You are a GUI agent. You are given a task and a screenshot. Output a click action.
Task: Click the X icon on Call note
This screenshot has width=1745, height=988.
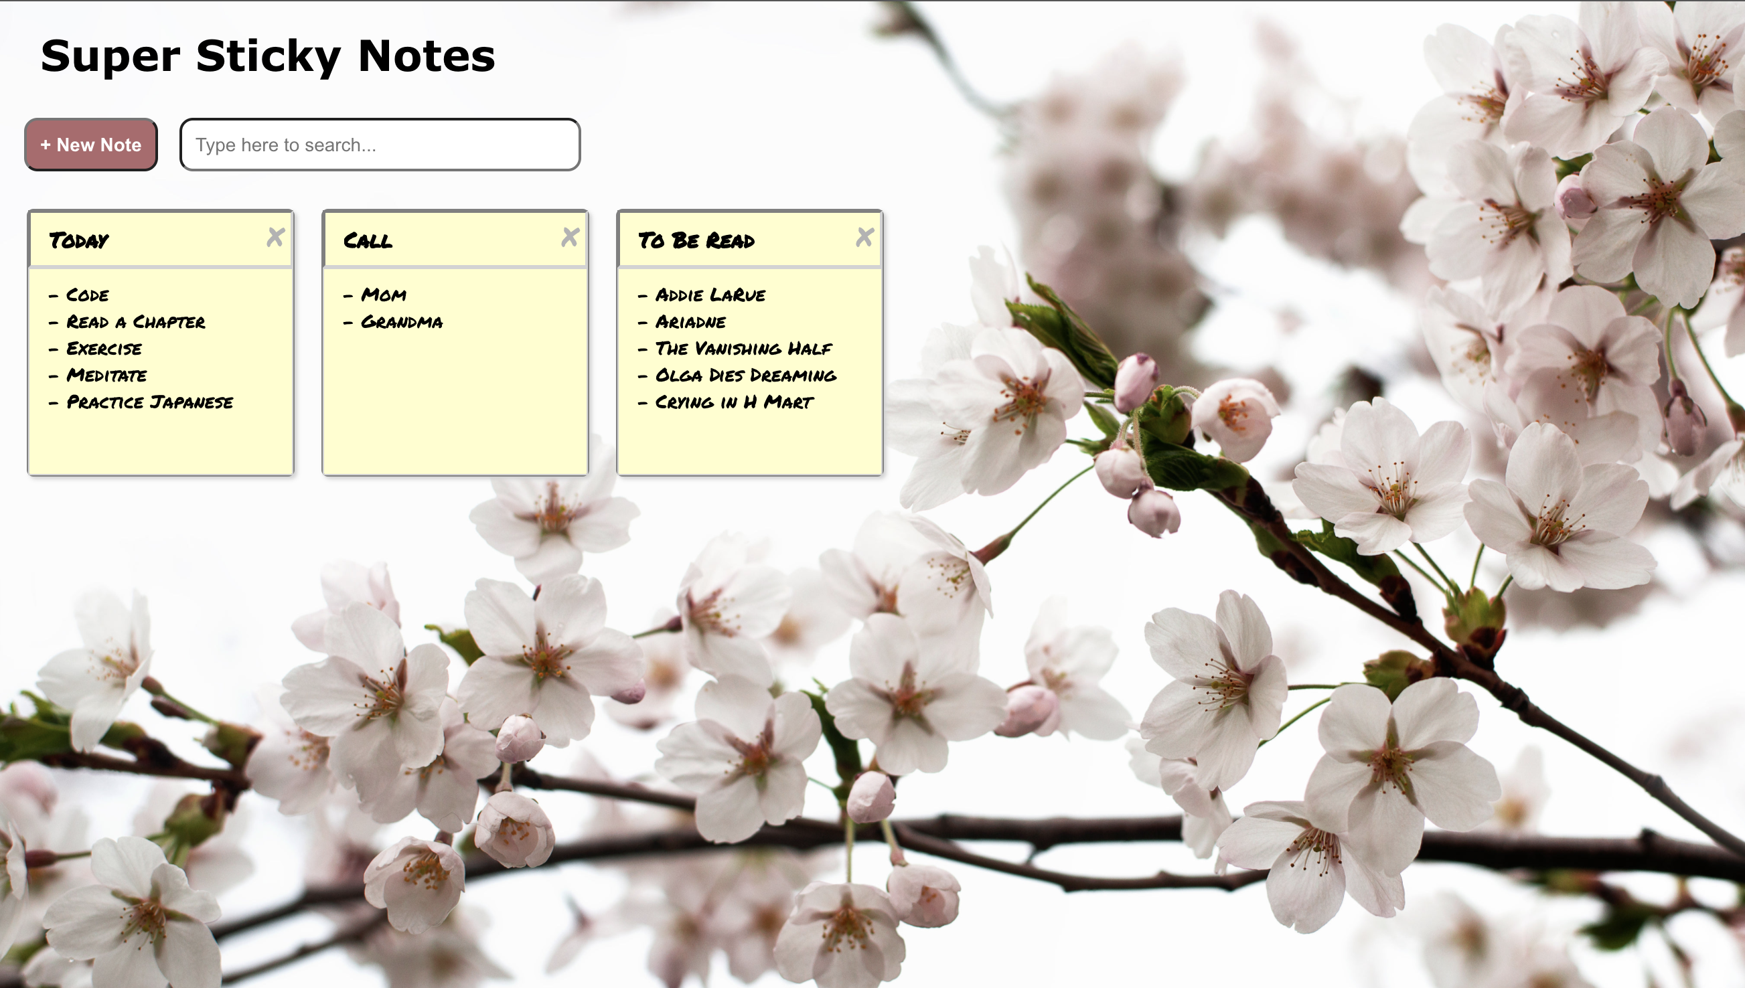pos(569,237)
